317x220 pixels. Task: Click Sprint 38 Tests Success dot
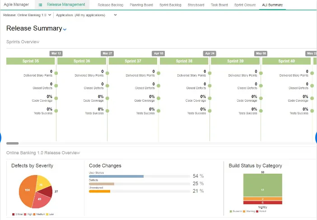pyautogui.click(x=210, y=111)
